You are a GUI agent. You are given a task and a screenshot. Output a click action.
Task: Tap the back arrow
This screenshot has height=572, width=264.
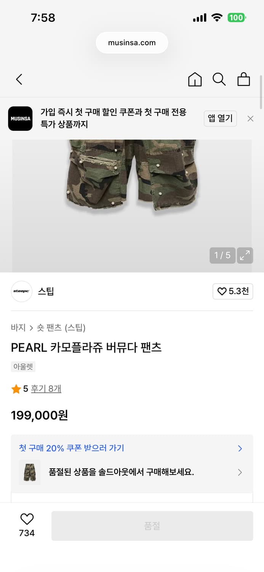click(x=19, y=79)
